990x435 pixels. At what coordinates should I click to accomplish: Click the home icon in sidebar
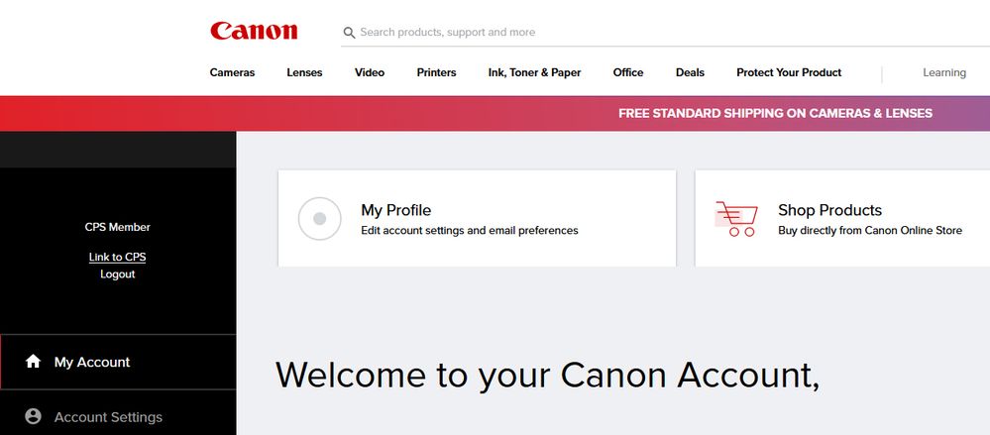coord(33,362)
